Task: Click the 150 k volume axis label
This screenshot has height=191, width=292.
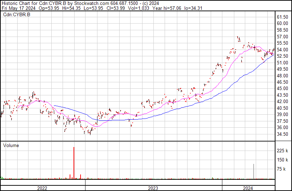Action: (283, 160)
